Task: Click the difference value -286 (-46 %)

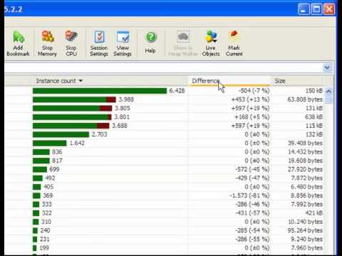Action: (x=252, y=204)
